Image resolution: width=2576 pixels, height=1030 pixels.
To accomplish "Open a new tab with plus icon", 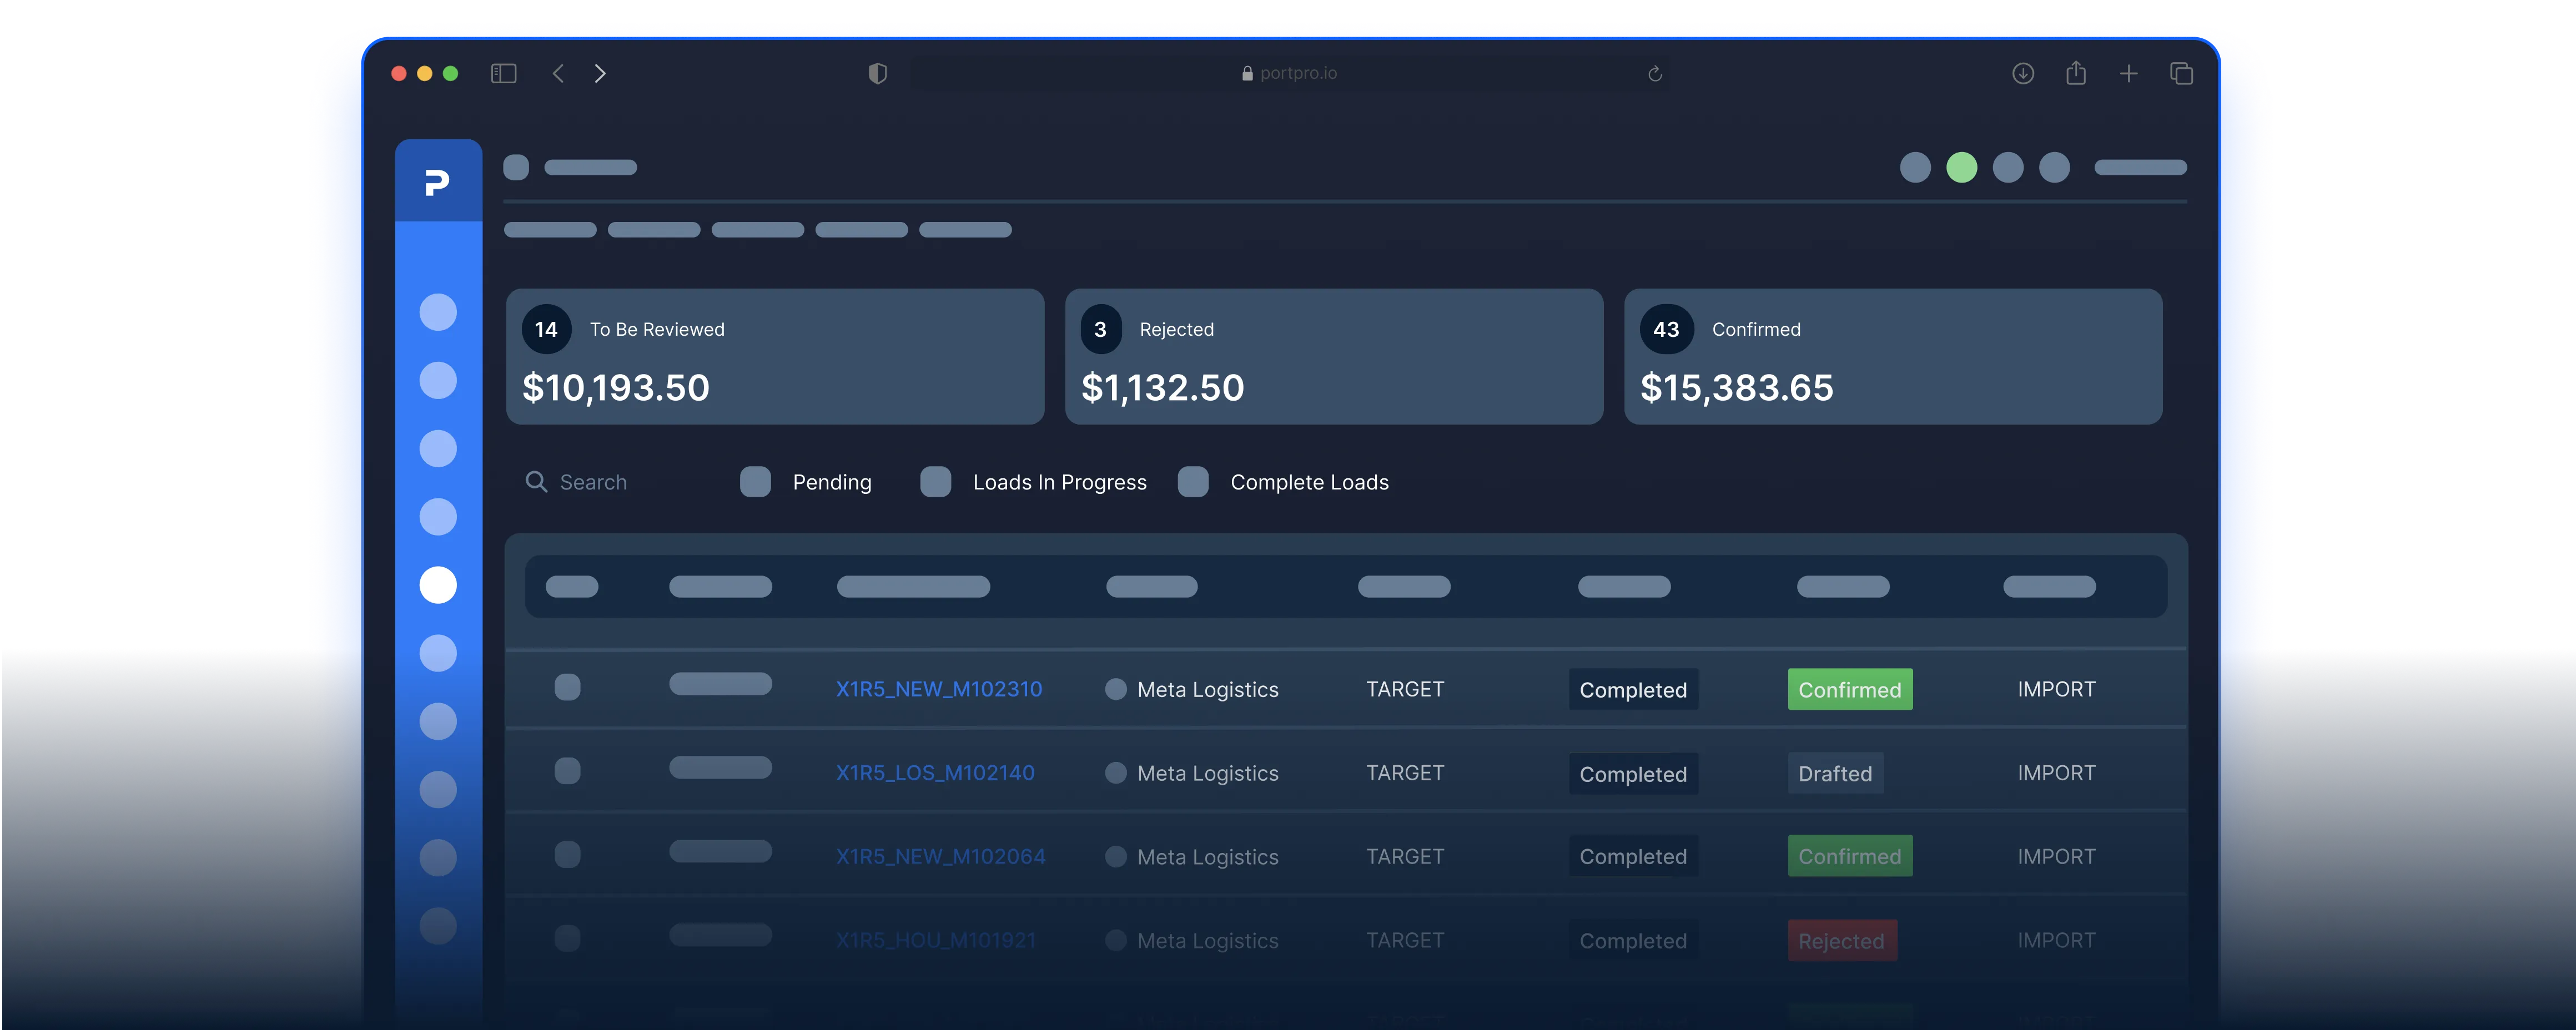I will 2129,74.
